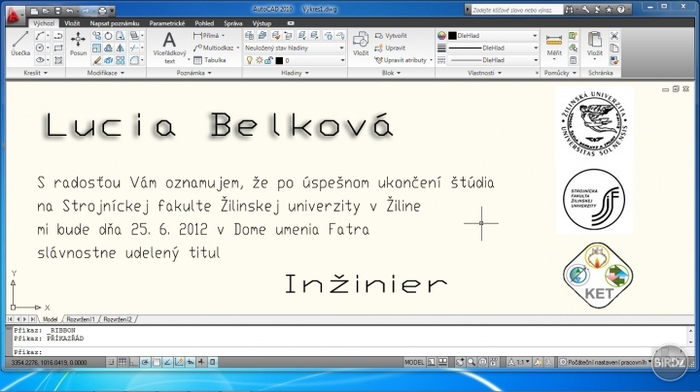Switch to the Rozvržení1 layout tab

pos(82,318)
